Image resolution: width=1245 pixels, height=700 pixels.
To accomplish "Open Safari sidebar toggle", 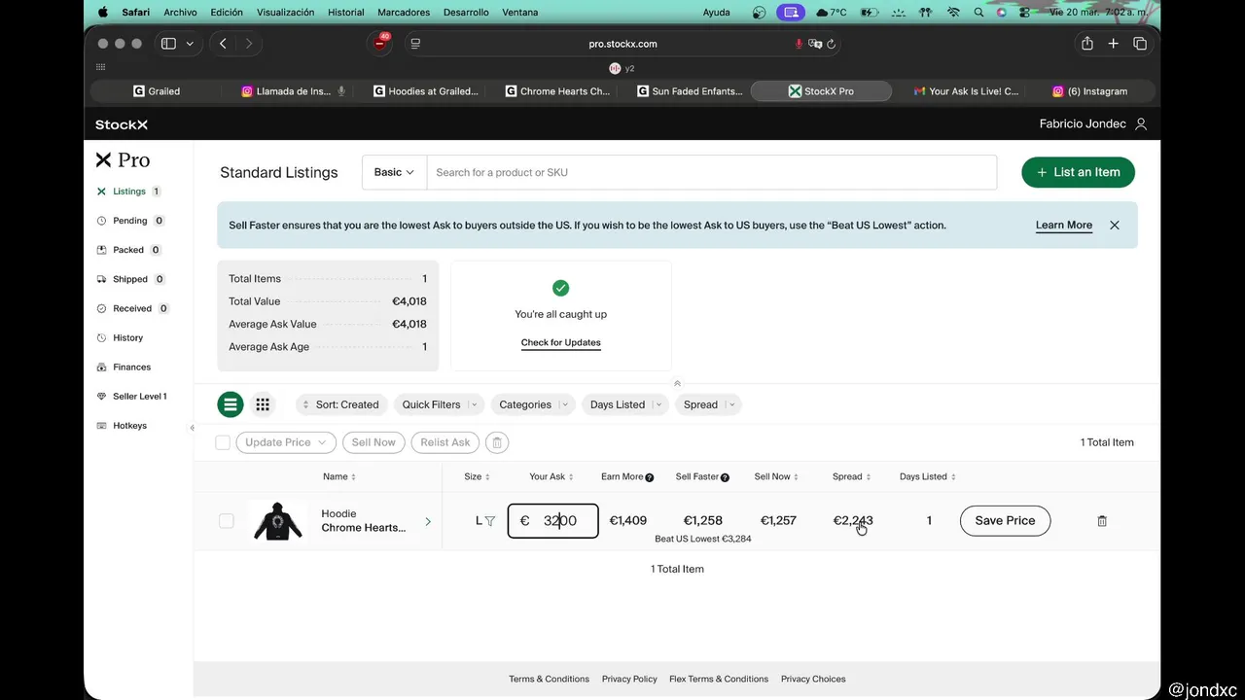I will click(x=168, y=44).
